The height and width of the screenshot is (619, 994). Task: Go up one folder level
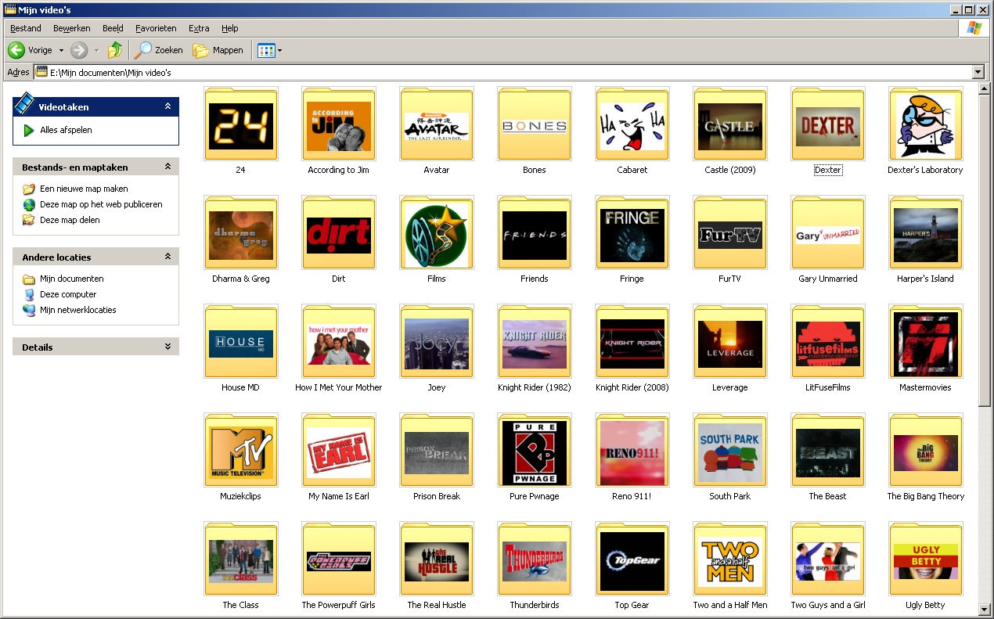point(115,50)
